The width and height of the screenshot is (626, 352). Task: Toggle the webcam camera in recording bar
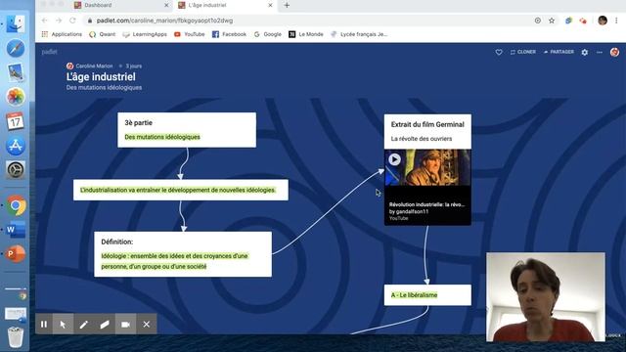125,324
